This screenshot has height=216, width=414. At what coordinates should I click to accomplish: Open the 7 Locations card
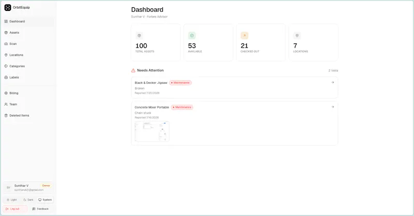click(x=314, y=42)
